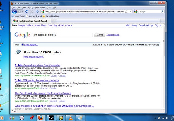Click Firefox icon in the taskbar
The image size is (174, 121).
pyautogui.click(x=41, y=118)
